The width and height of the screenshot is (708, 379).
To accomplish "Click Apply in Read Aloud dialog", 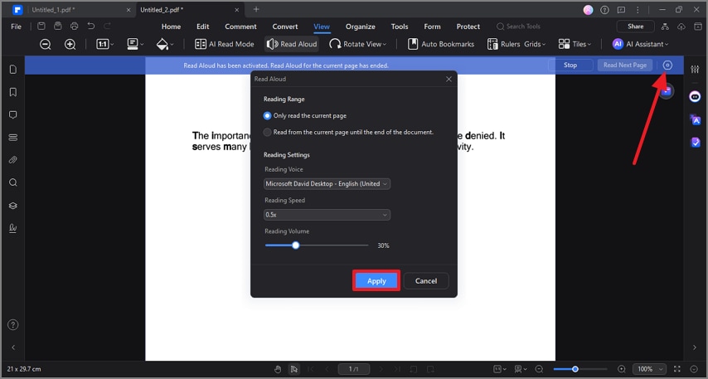I will tap(376, 281).
